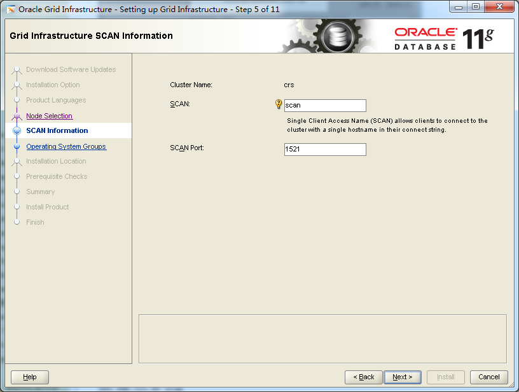
Task: Click the SCAN Information step bullet icon
Action: (17, 131)
